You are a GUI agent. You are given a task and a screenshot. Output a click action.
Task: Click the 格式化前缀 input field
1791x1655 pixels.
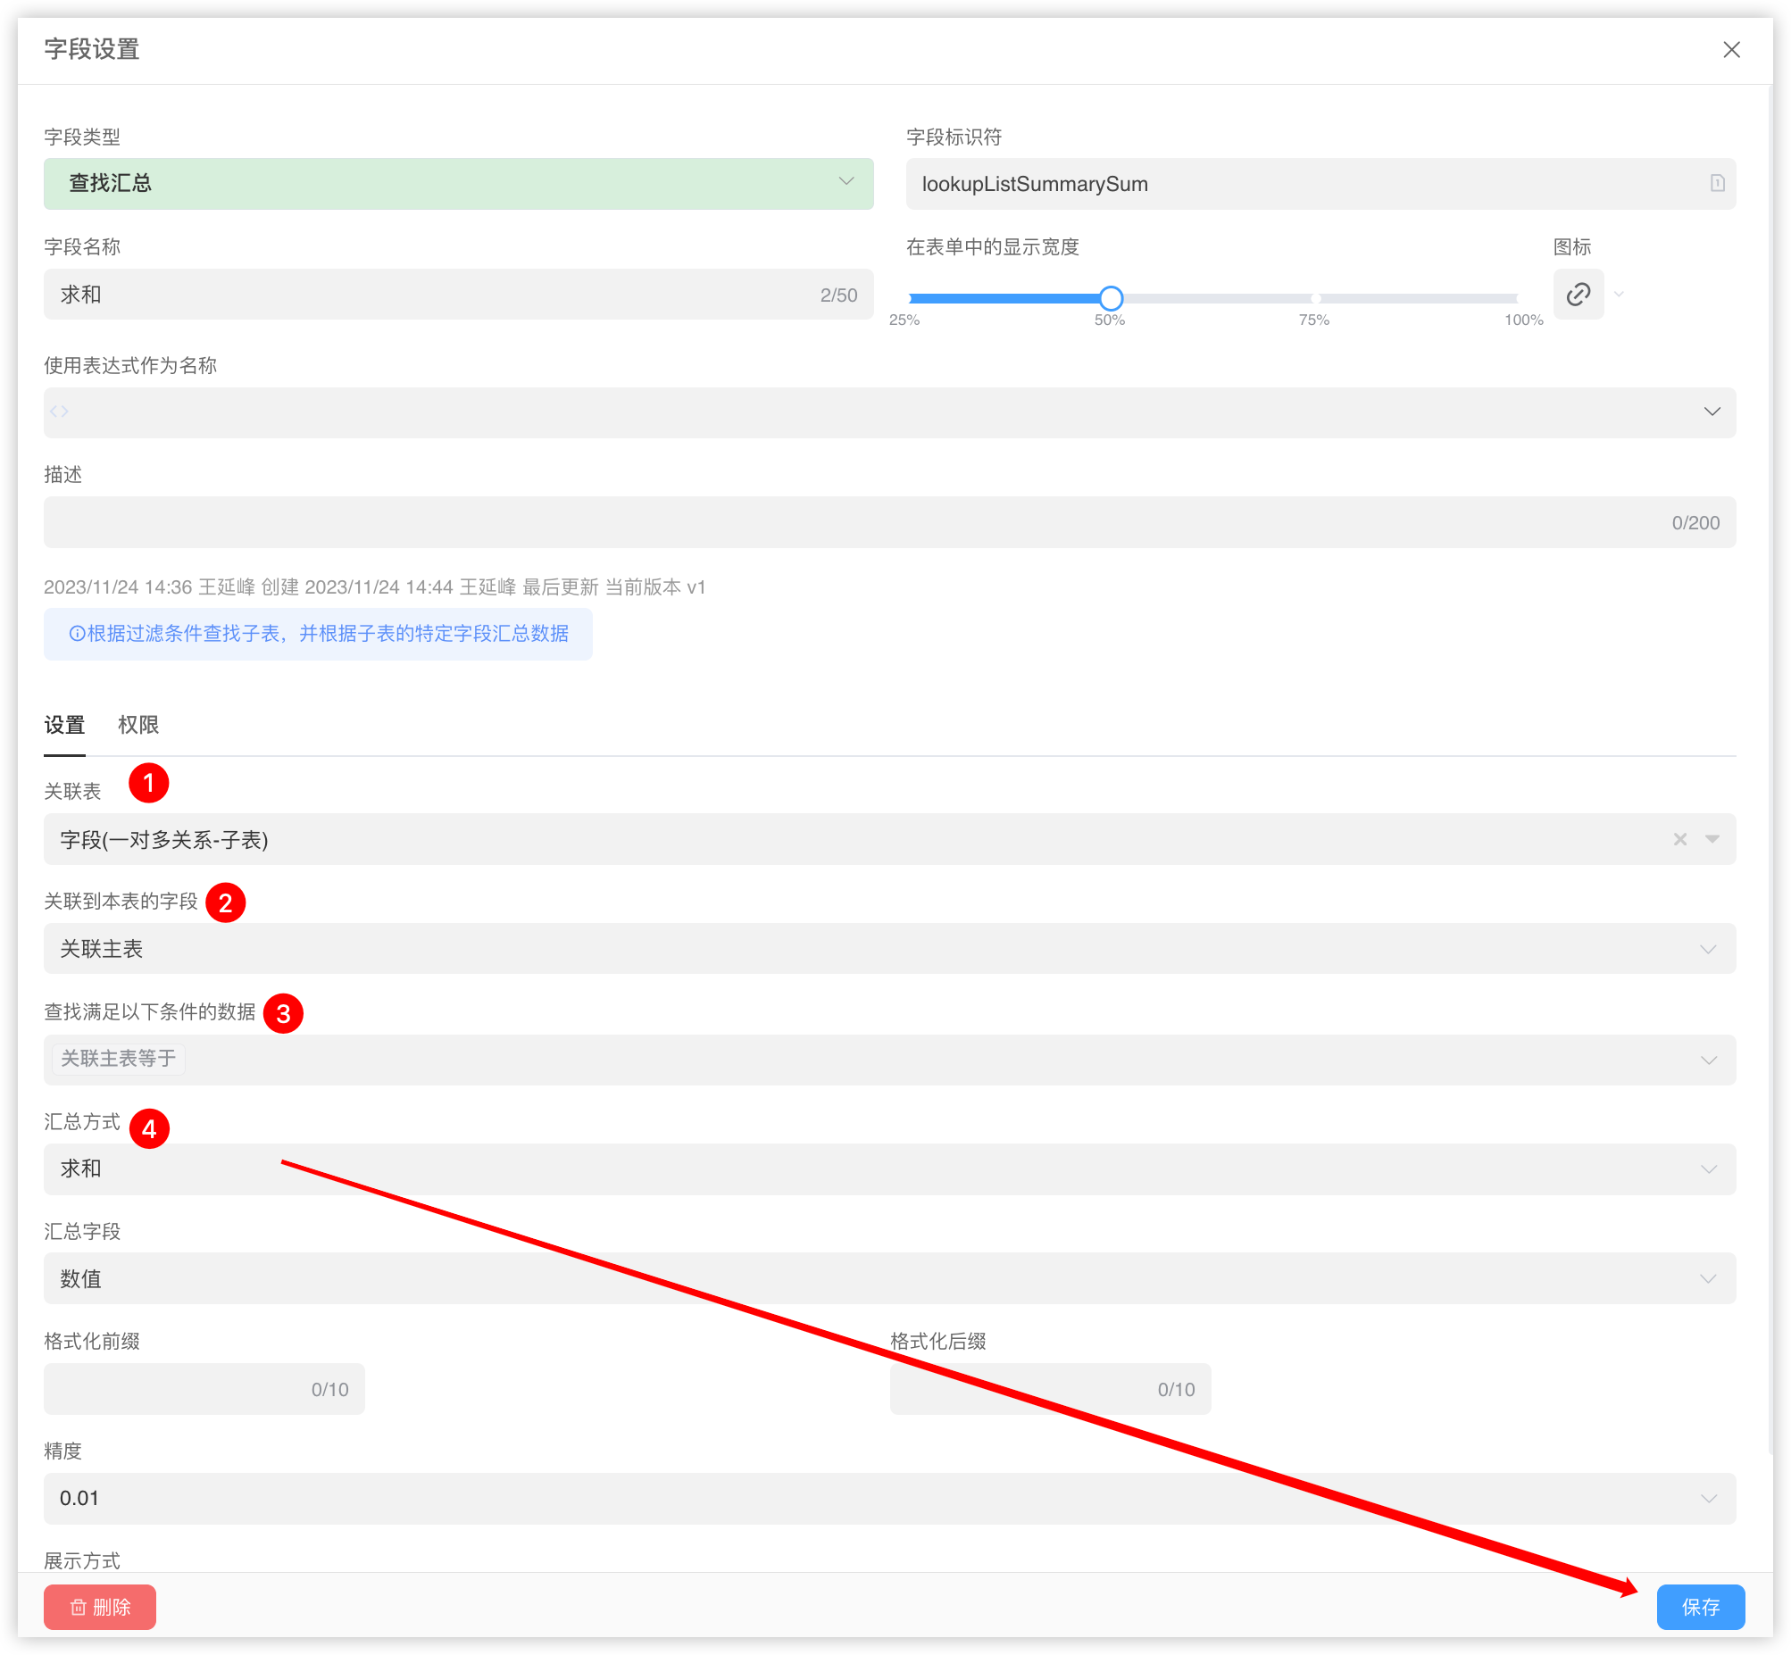179,1389
